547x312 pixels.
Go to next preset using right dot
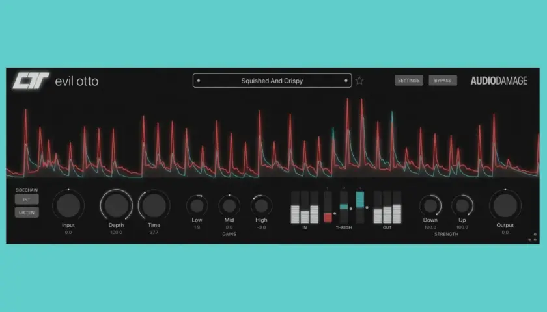[x=346, y=81]
